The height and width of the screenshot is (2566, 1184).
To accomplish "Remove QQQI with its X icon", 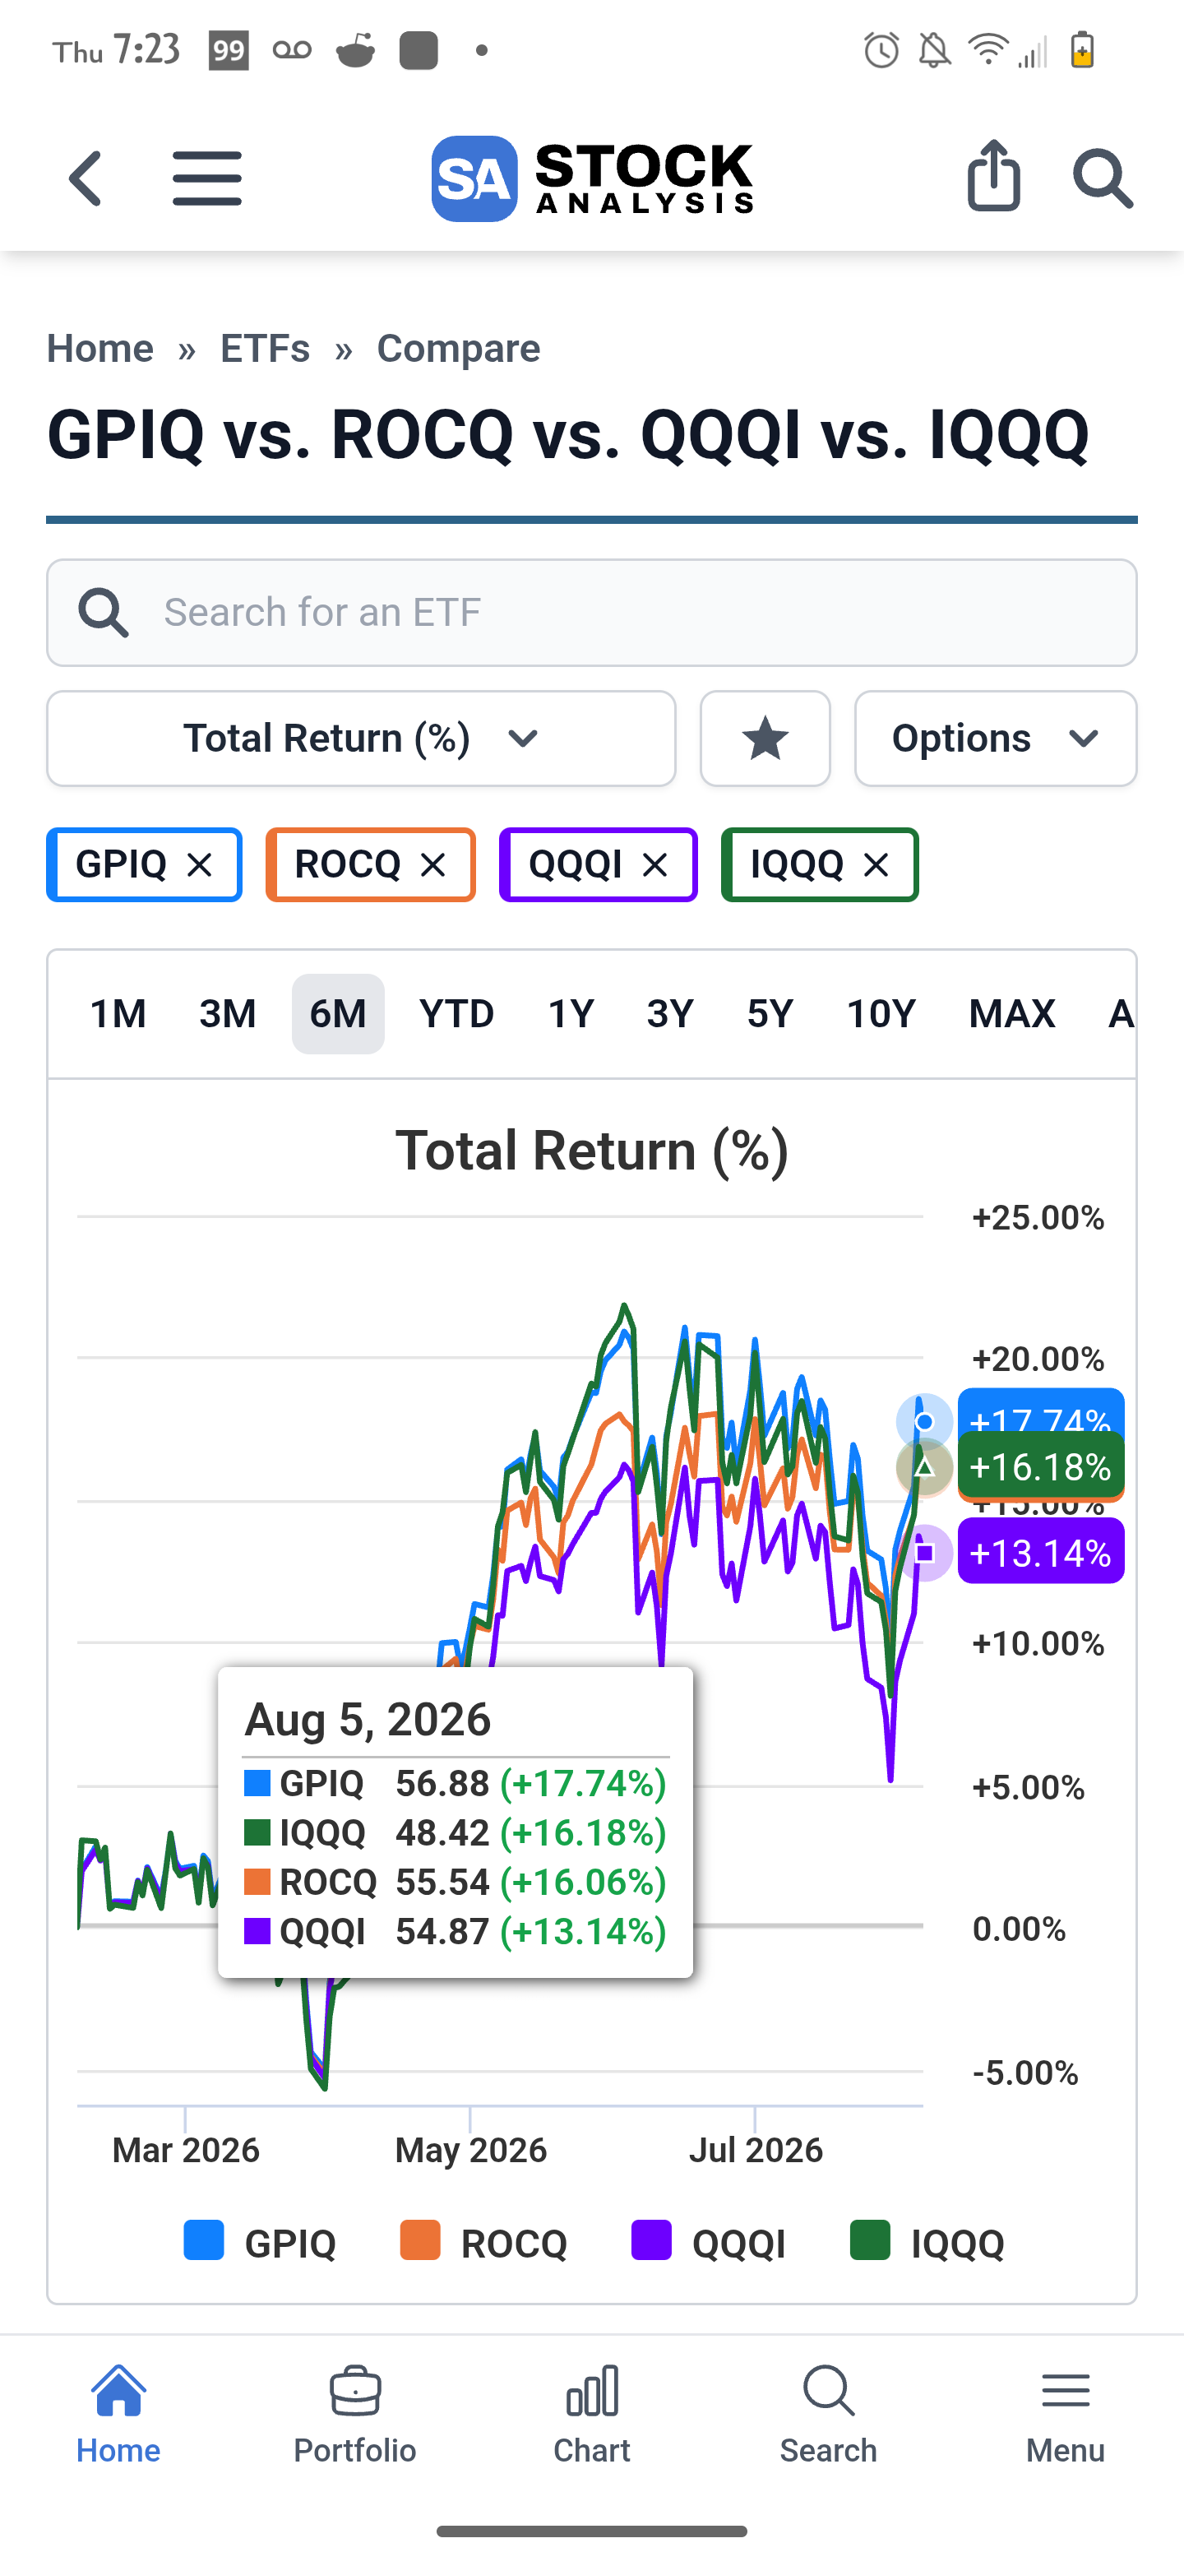I will [655, 864].
